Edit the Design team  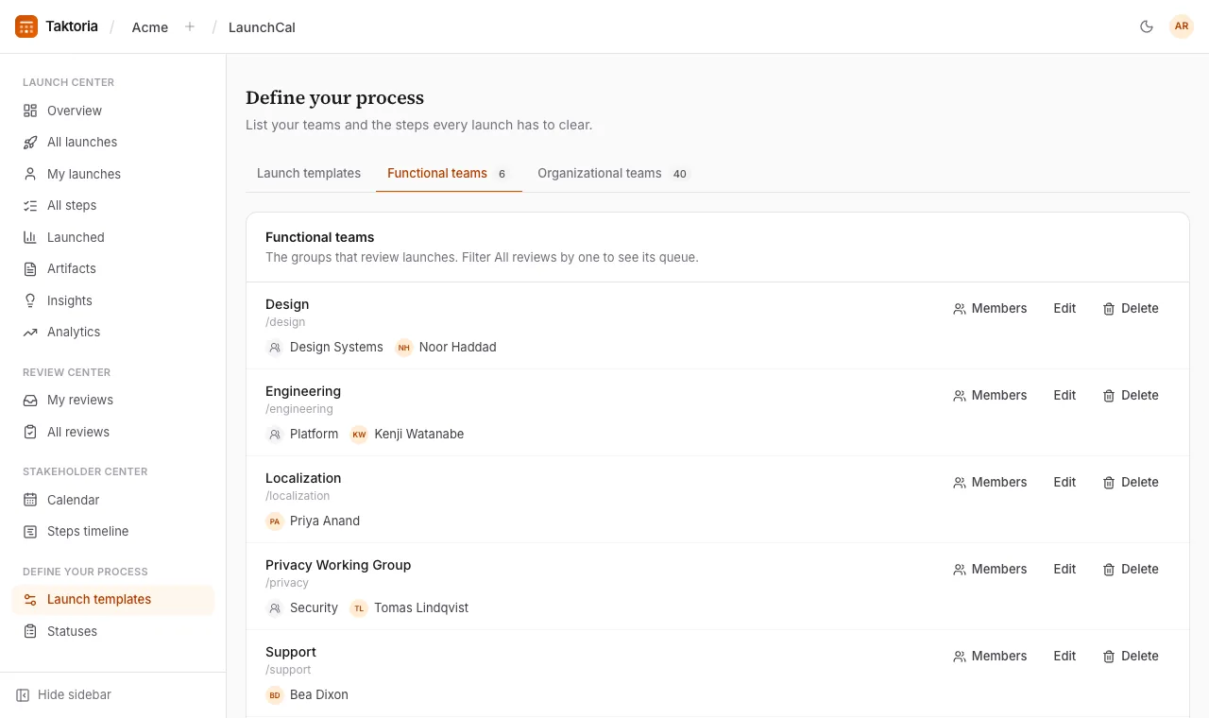click(1064, 308)
